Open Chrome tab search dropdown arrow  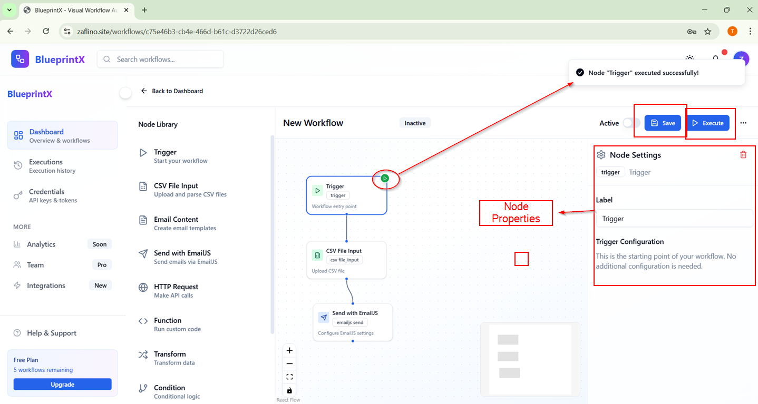pyautogui.click(x=9, y=10)
